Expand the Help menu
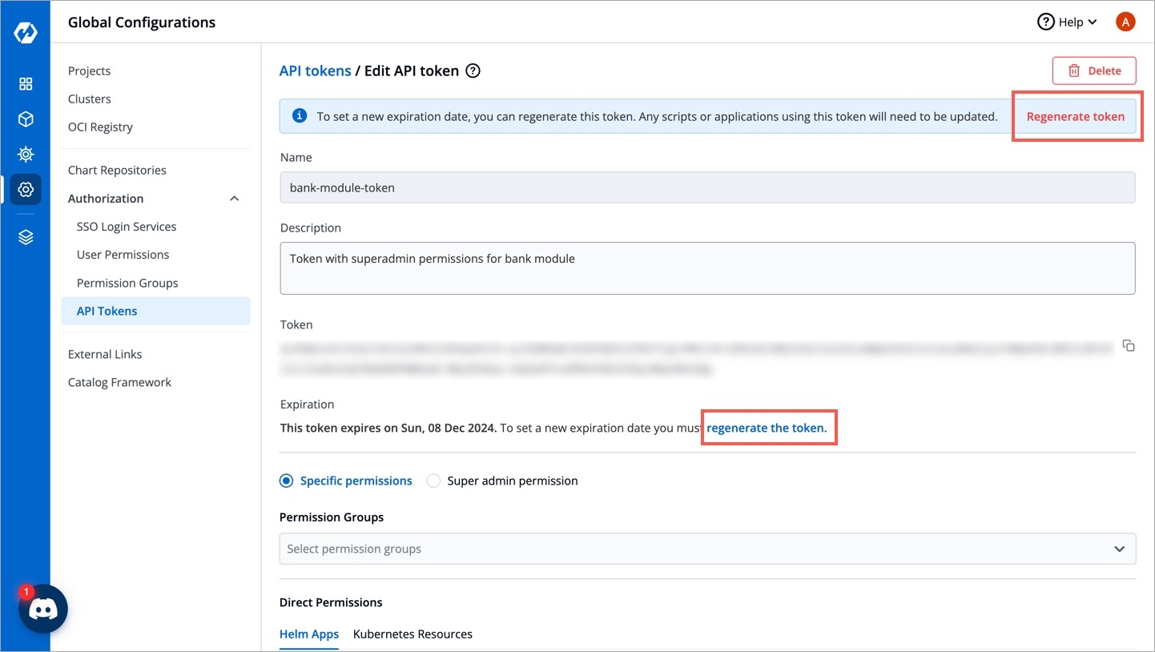1155x652 pixels. point(1068,22)
